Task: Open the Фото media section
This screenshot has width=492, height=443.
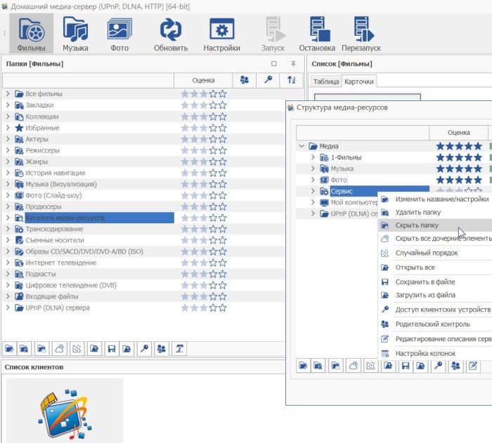Action: coord(119,34)
